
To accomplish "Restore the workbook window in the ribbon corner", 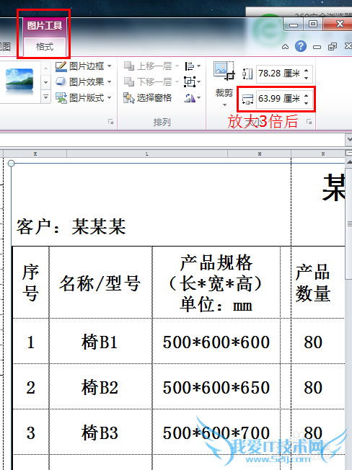I will (333, 47).
